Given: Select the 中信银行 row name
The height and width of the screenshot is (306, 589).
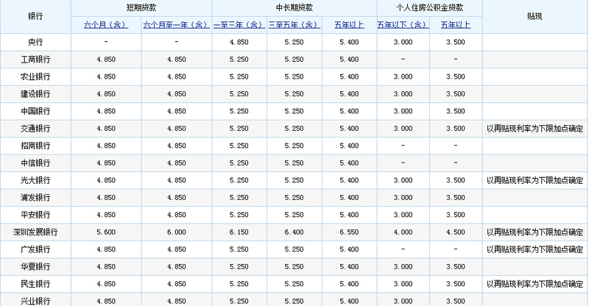Looking at the screenshot, I should click(35, 163).
